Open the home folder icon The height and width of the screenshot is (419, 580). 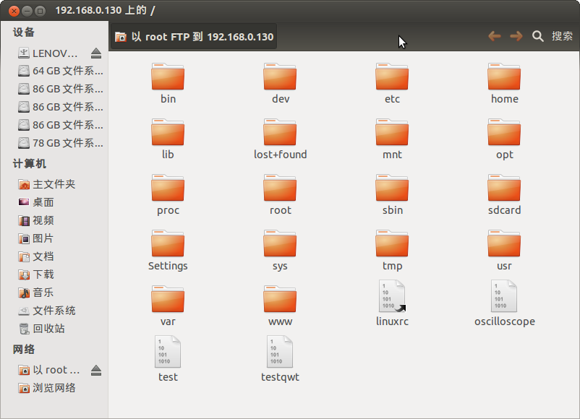(x=504, y=77)
